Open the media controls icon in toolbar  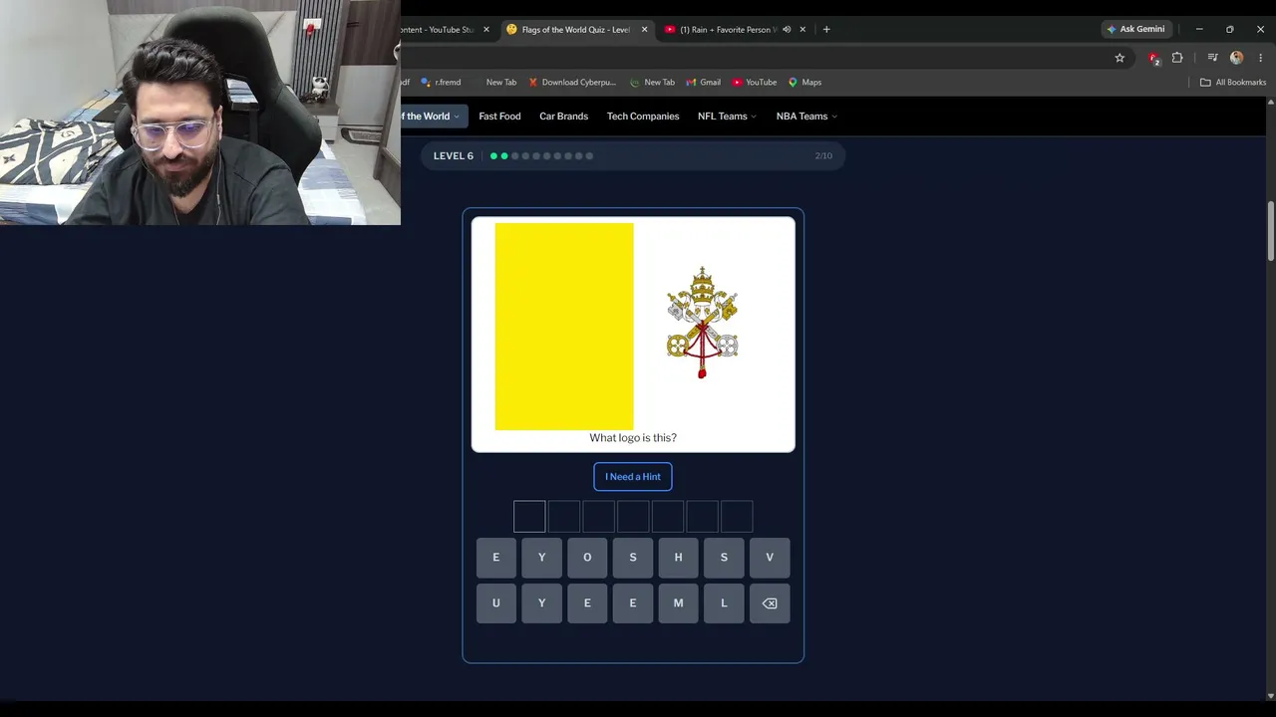click(x=1212, y=58)
